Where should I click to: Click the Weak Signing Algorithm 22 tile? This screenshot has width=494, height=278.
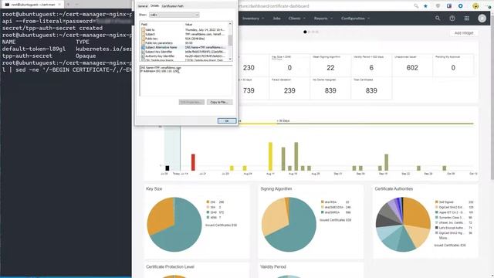330,66
